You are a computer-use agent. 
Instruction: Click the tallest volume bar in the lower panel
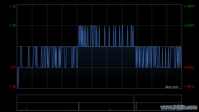pos(134,103)
